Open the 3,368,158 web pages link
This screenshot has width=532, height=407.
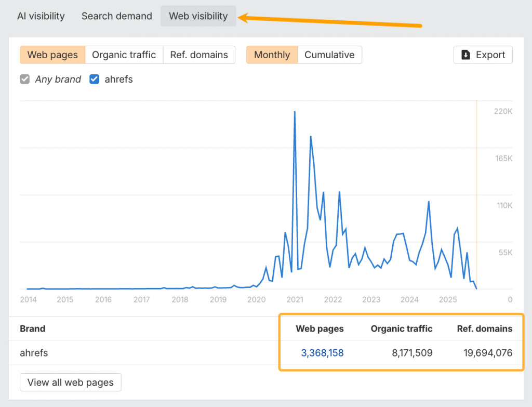coord(323,352)
